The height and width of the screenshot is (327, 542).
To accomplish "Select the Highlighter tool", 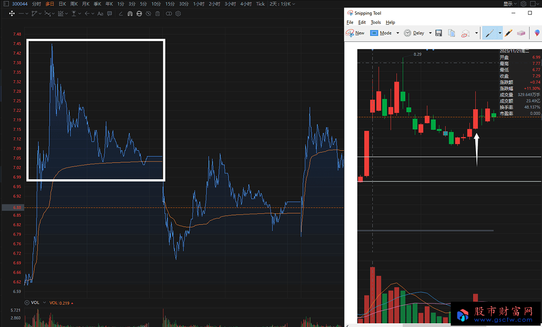I will pos(509,33).
